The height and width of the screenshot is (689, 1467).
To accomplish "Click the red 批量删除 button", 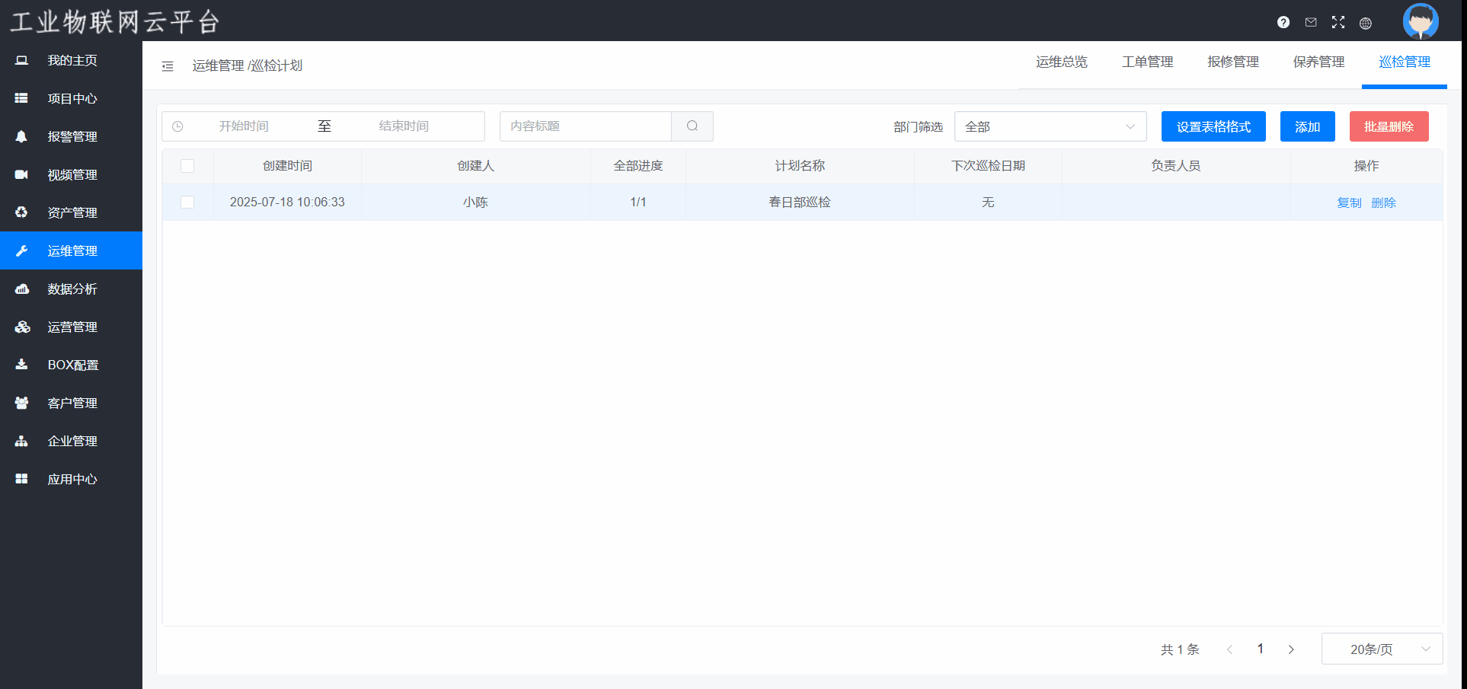I will pyautogui.click(x=1389, y=126).
